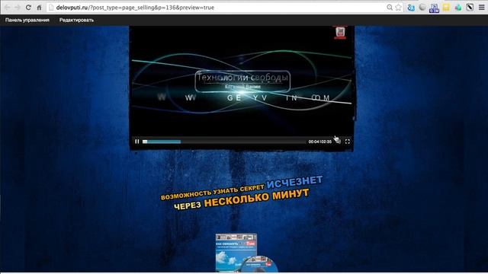
Task: Bookmark this page with the star icon
Action: click(x=398, y=8)
